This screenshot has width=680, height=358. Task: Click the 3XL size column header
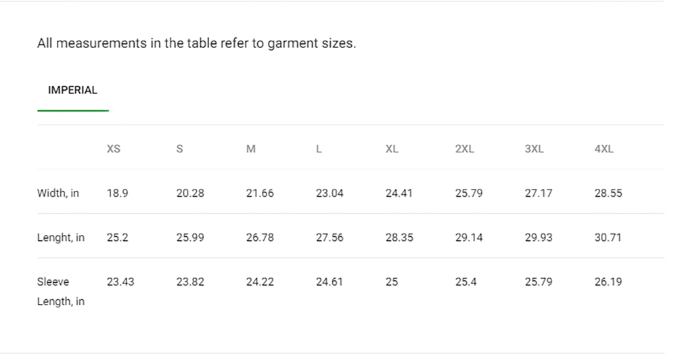tap(534, 149)
